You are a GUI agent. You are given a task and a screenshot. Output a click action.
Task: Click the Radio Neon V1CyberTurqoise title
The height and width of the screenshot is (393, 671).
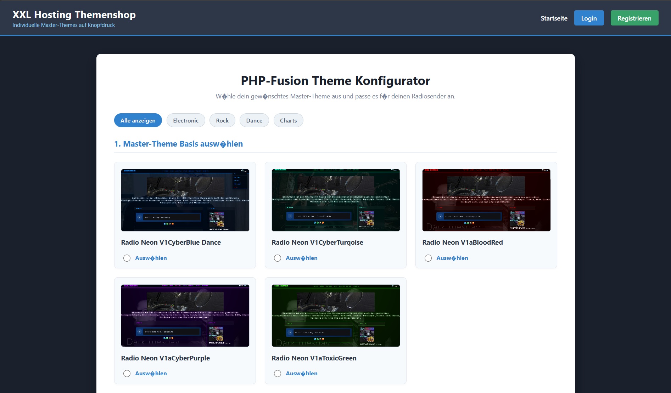(317, 243)
